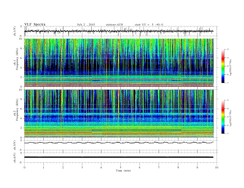Click the ch.2 frequency tick label "2"
Image resolution: width=244 pixels, height=188 pixels.
pos(22,128)
